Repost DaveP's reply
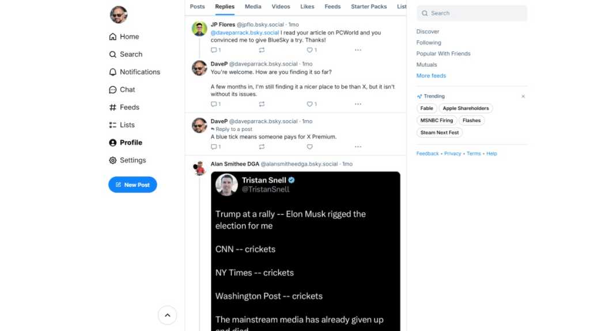This screenshot has height=331, width=590. [262, 104]
